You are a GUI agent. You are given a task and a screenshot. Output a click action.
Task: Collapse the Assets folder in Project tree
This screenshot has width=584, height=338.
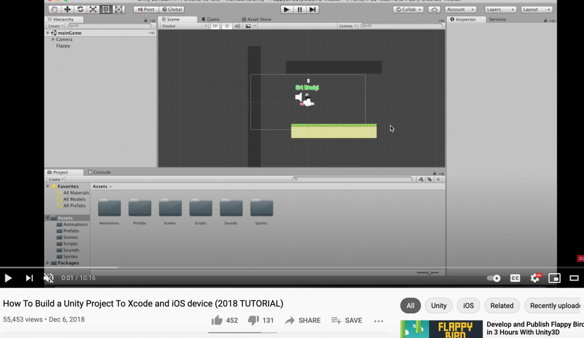pos(48,218)
